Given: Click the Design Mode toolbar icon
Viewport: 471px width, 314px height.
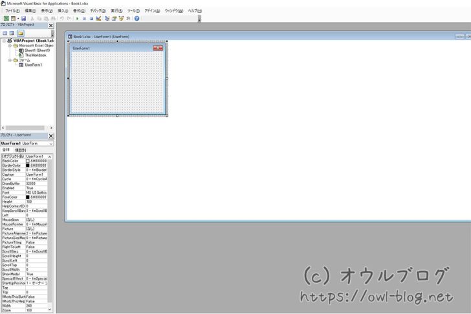Looking at the screenshot, I should click(98, 19).
